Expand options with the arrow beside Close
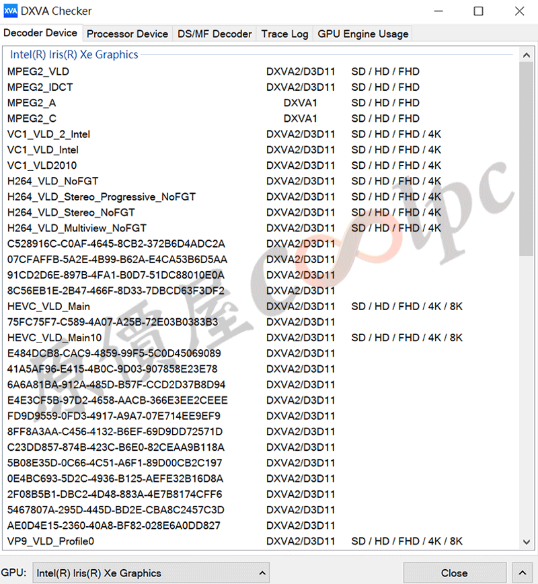Viewport: 538px width, 584px height. (523, 573)
